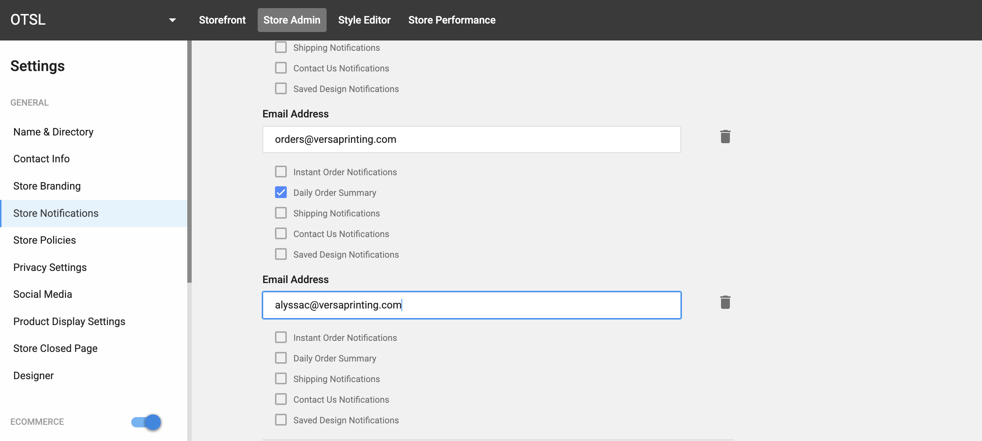Uncheck Daily Order Summary for orders email
The height and width of the screenshot is (441, 982).
coord(281,192)
